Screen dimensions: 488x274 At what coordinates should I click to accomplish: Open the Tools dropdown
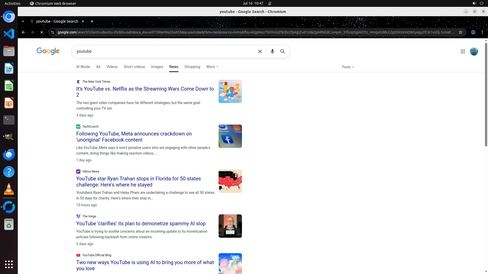coord(347,67)
